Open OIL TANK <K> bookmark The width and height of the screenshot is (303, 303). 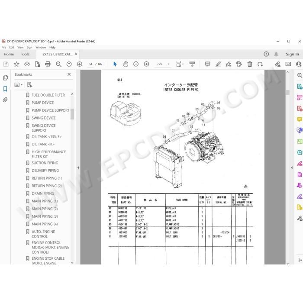(x=43, y=144)
